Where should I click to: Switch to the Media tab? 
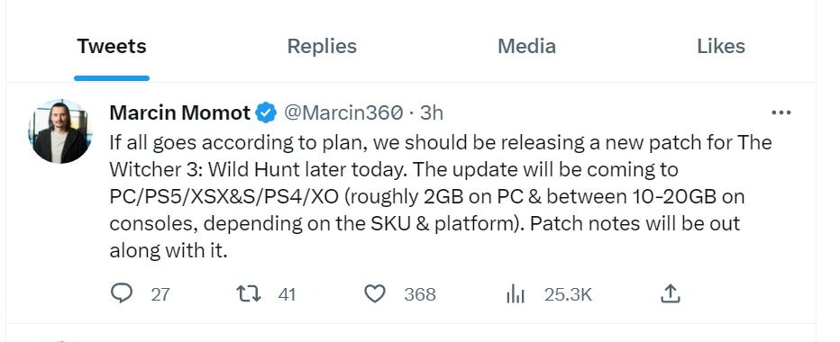coord(526,46)
